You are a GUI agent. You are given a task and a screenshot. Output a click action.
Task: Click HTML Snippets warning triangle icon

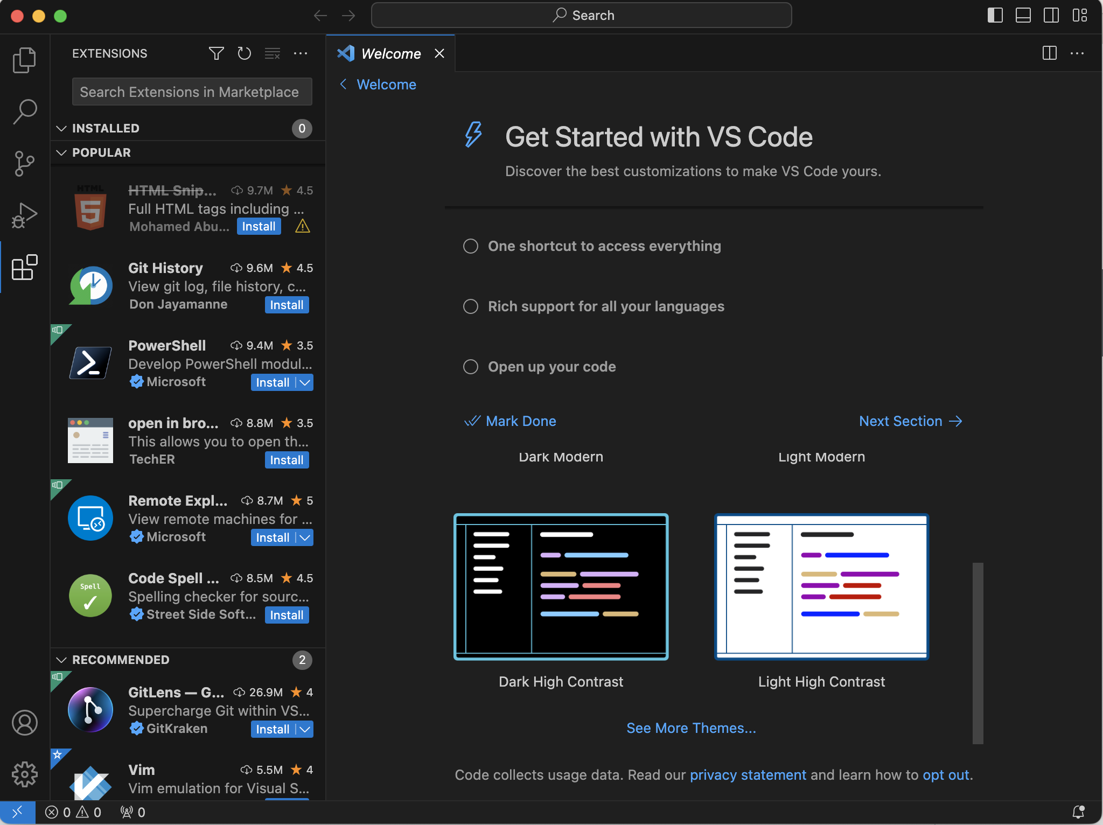point(303,226)
